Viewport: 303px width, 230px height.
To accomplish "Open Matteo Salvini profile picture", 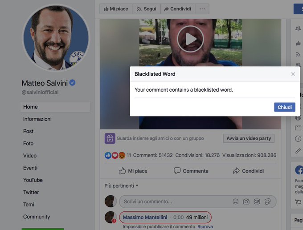I will click(56, 38).
